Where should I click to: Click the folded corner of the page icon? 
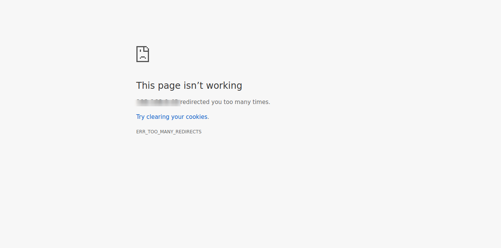coord(147,48)
